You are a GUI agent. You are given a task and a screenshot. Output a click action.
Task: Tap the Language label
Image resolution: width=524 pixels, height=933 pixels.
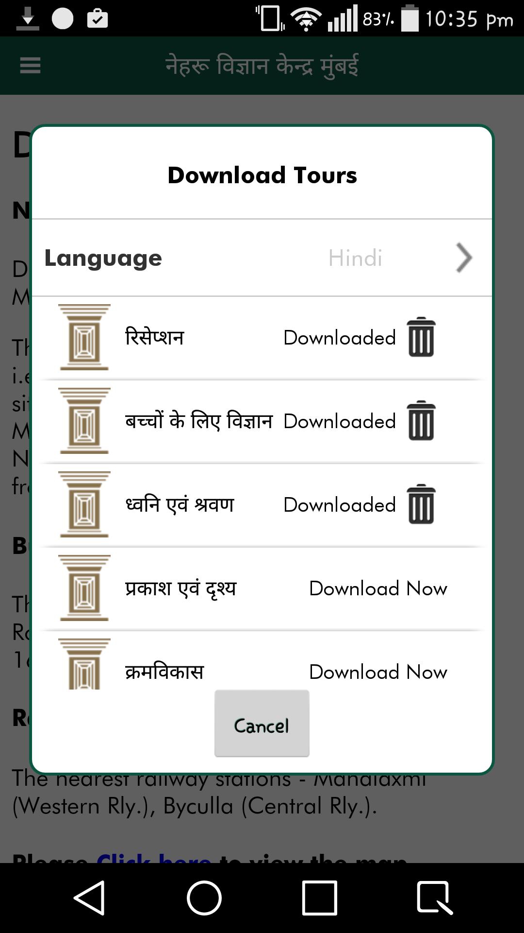point(103,259)
